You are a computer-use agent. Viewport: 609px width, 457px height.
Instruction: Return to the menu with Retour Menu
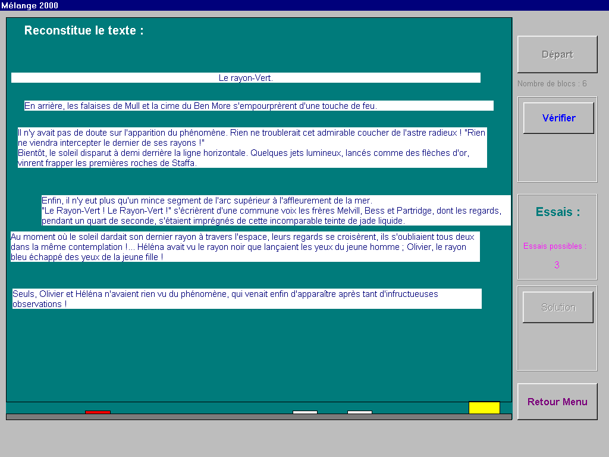[557, 402]
